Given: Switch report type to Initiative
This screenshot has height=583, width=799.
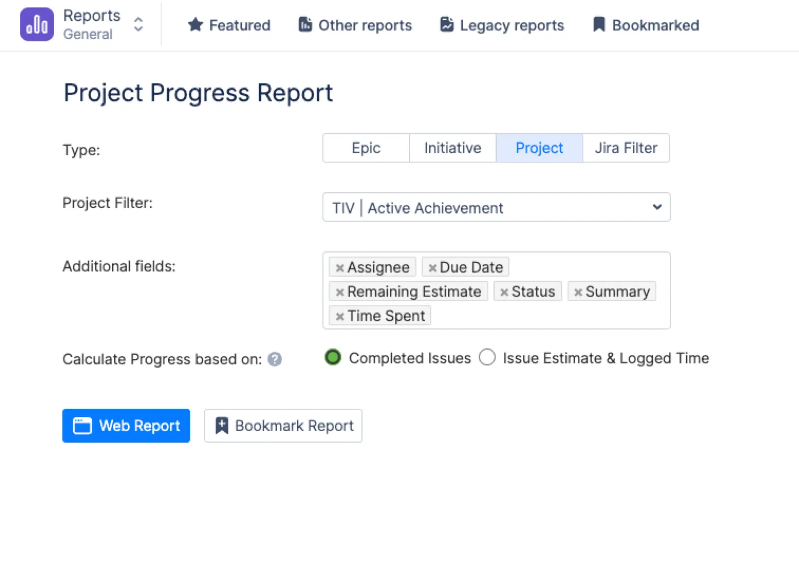Looking at the screenshot, I should click(452, 148).
